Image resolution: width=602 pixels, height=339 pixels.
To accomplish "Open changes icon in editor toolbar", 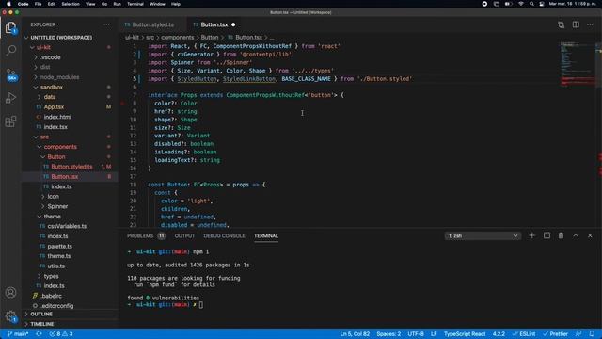I will 561,24.
